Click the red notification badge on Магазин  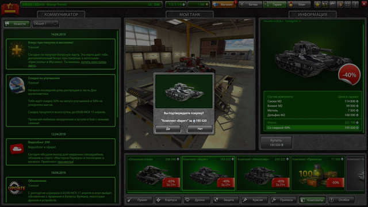tap(235, 2)
